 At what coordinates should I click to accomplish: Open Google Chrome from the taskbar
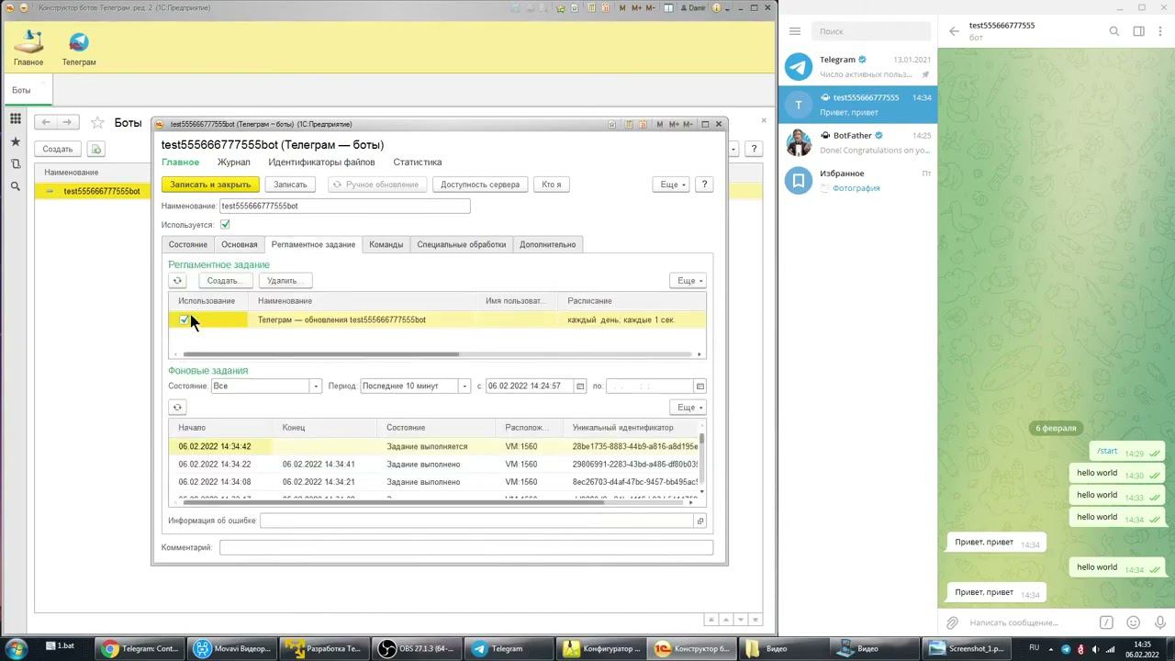pyautogui.click(x=141, y=648)
